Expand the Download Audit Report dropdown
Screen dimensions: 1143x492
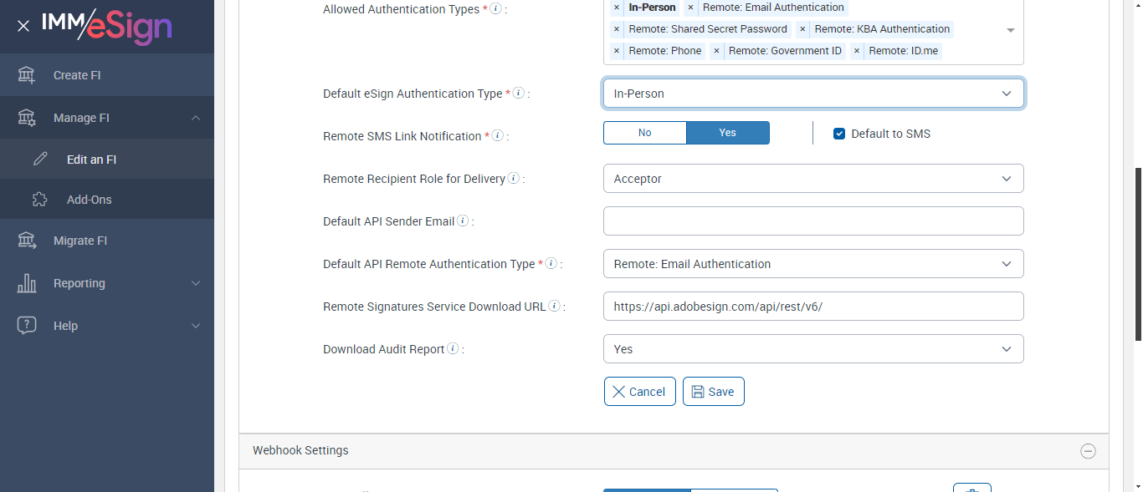point(812,349)
